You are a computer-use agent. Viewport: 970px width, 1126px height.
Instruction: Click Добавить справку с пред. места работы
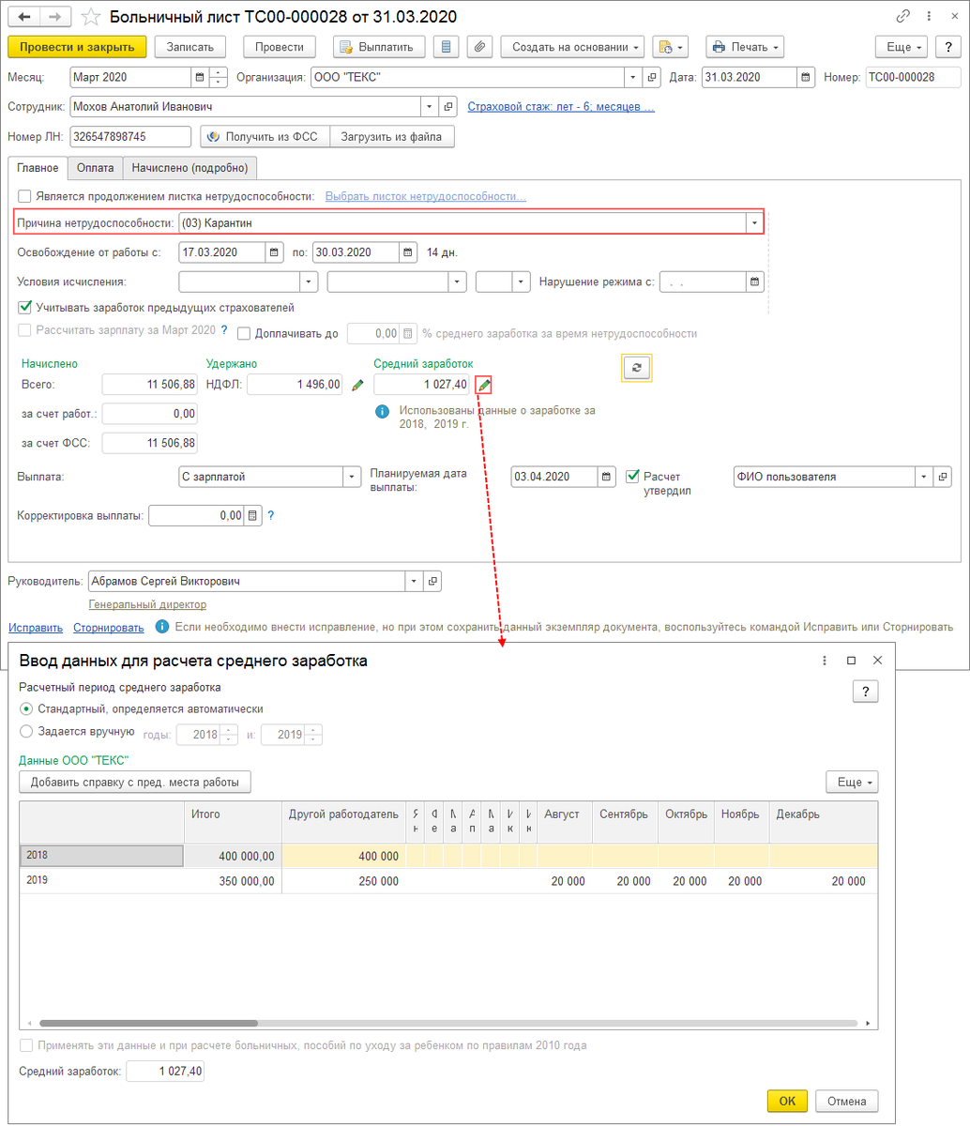[x=135, y=782]
